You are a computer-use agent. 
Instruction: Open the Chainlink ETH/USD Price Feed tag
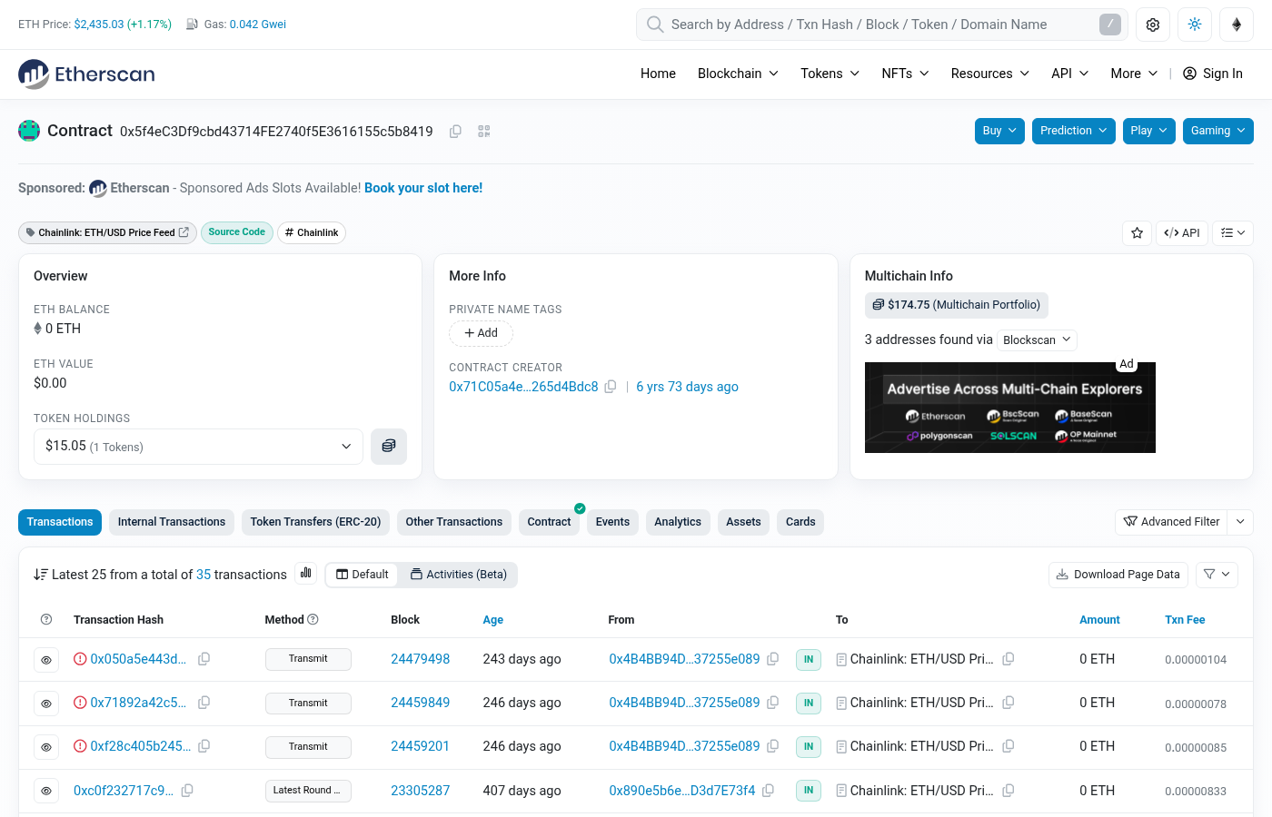click(107, 233)
